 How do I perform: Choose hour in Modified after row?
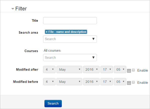click(x=106, y=70)
